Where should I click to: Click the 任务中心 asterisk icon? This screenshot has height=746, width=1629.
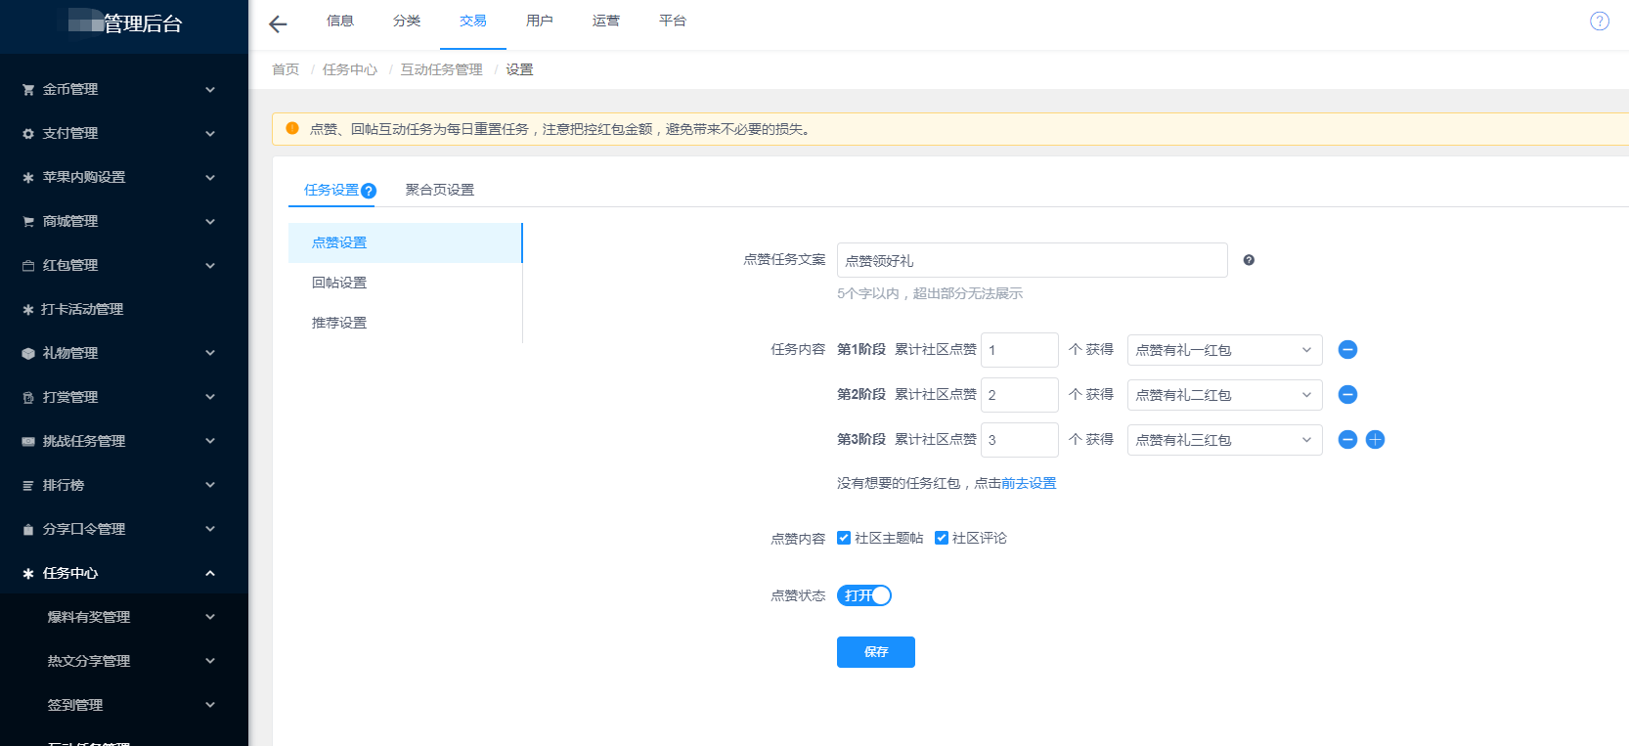tap(28, 573)
